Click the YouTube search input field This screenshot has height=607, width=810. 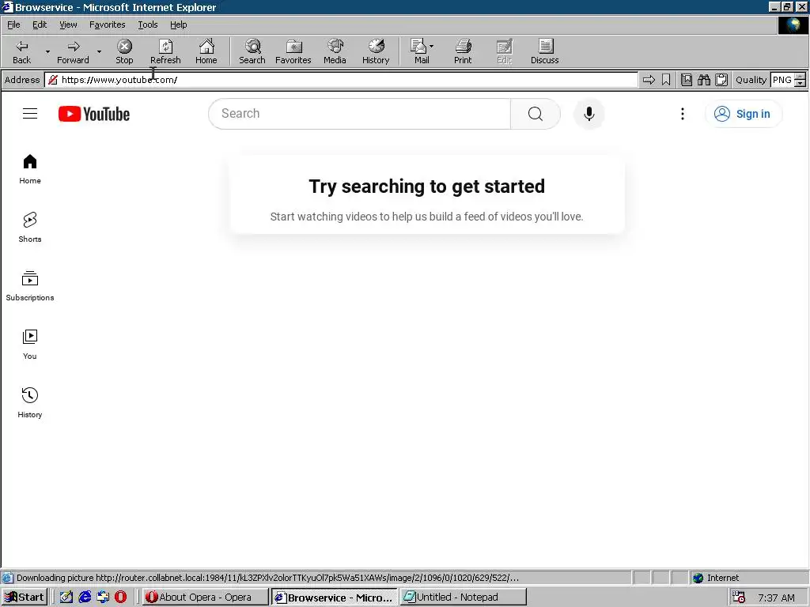click(x=360, y=114)
